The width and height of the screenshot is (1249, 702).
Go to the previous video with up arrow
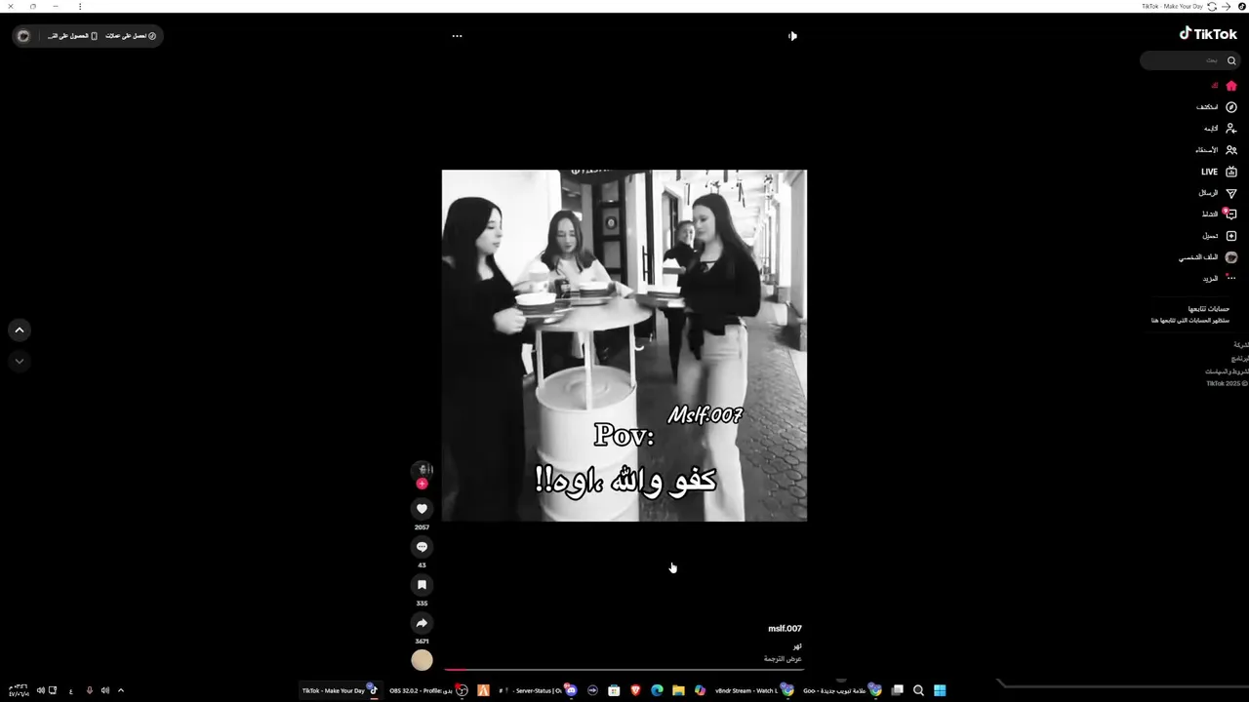coord(19,331)
